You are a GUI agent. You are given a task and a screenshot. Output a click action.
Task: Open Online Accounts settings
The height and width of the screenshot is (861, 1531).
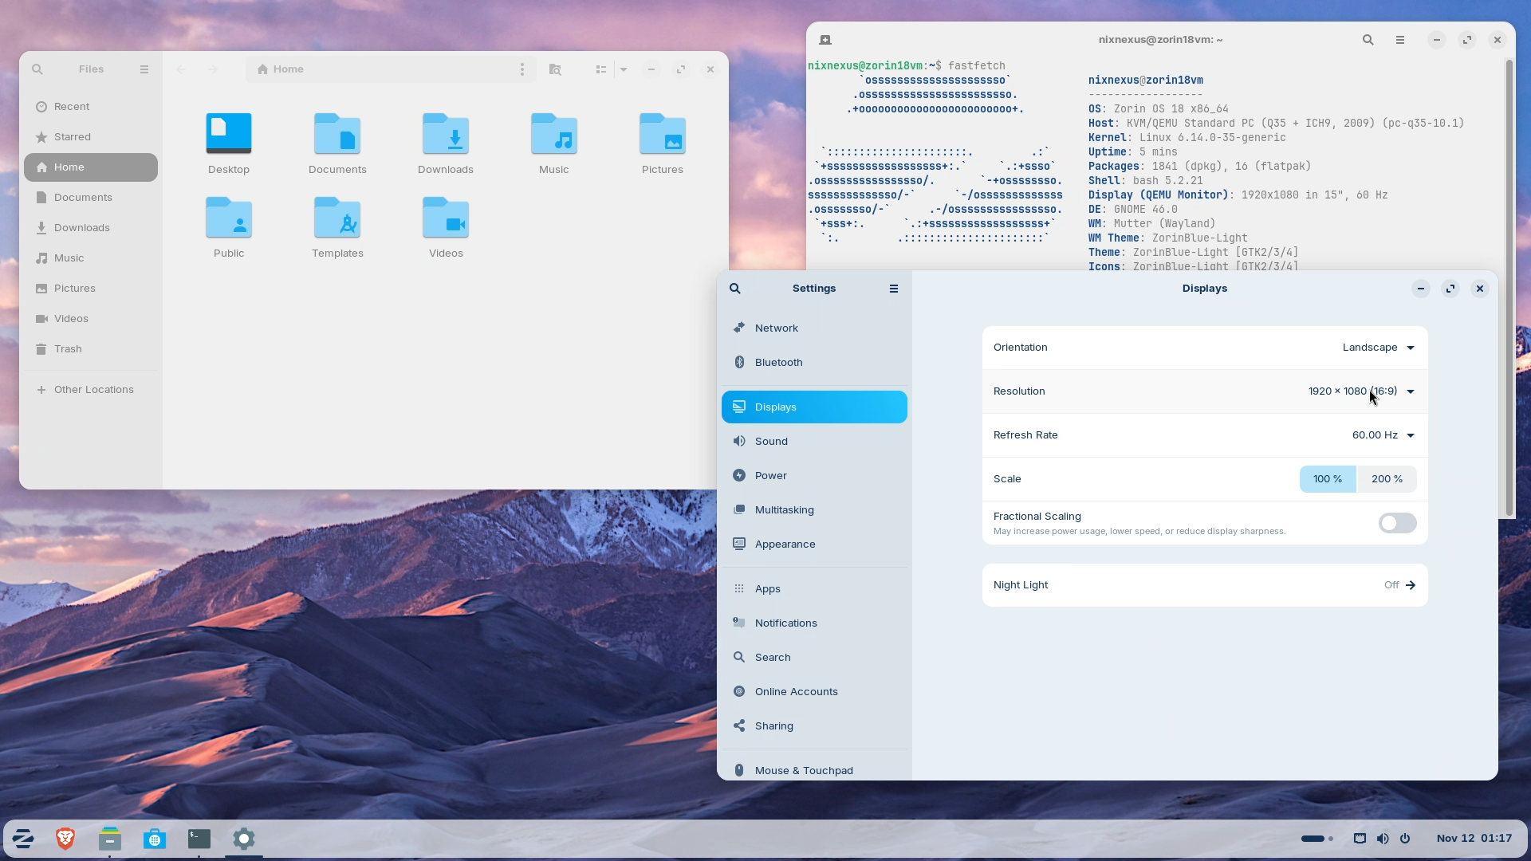coord(794,691)
